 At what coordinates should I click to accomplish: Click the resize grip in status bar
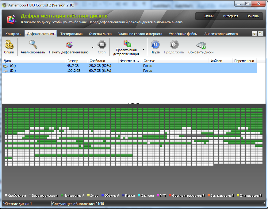click(x=263, y=204)
